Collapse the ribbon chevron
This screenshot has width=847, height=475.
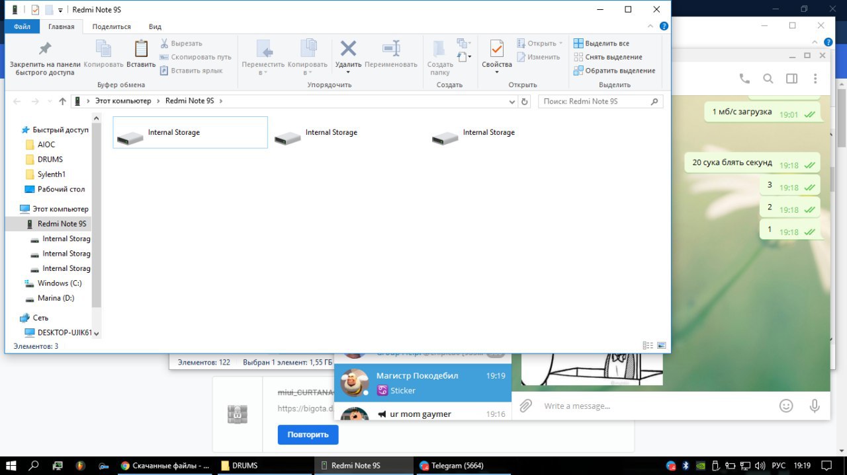(652, 26)
